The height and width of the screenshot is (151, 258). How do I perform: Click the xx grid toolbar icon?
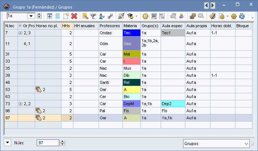click(162, 16)
